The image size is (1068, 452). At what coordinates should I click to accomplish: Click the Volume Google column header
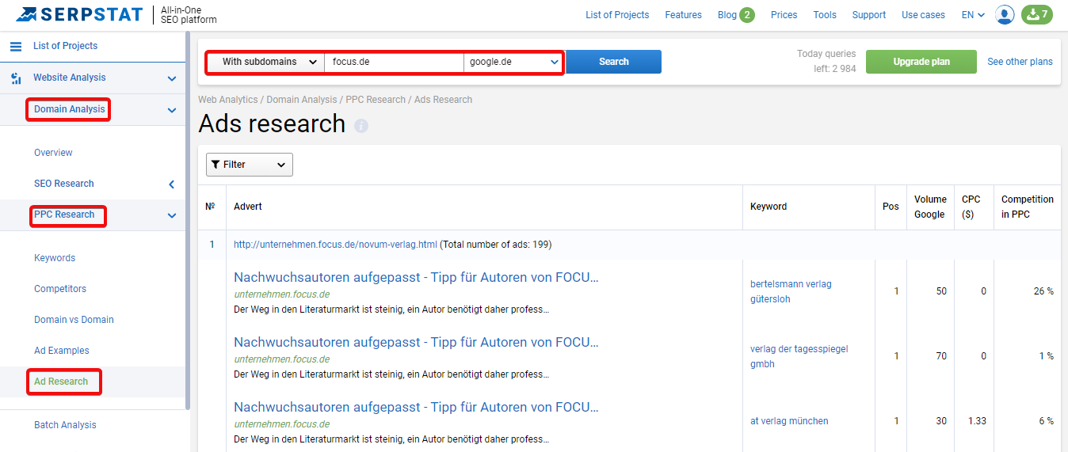pos(930,207)
